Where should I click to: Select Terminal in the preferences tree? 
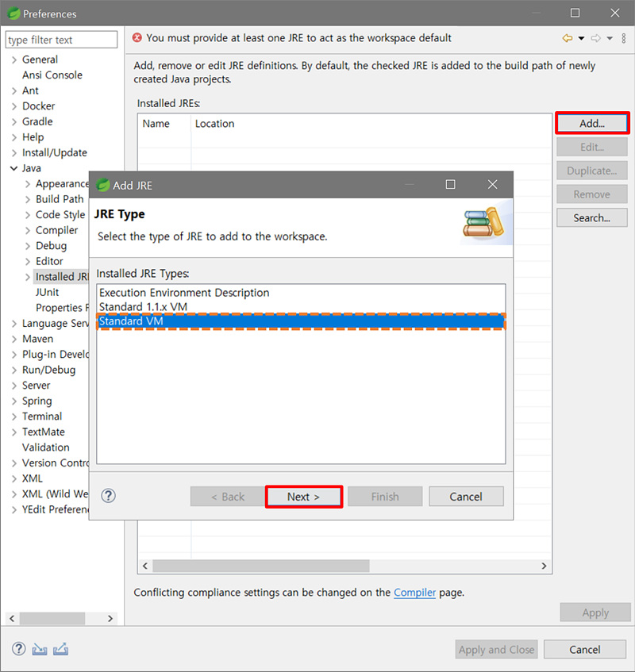tap(42, 417)
